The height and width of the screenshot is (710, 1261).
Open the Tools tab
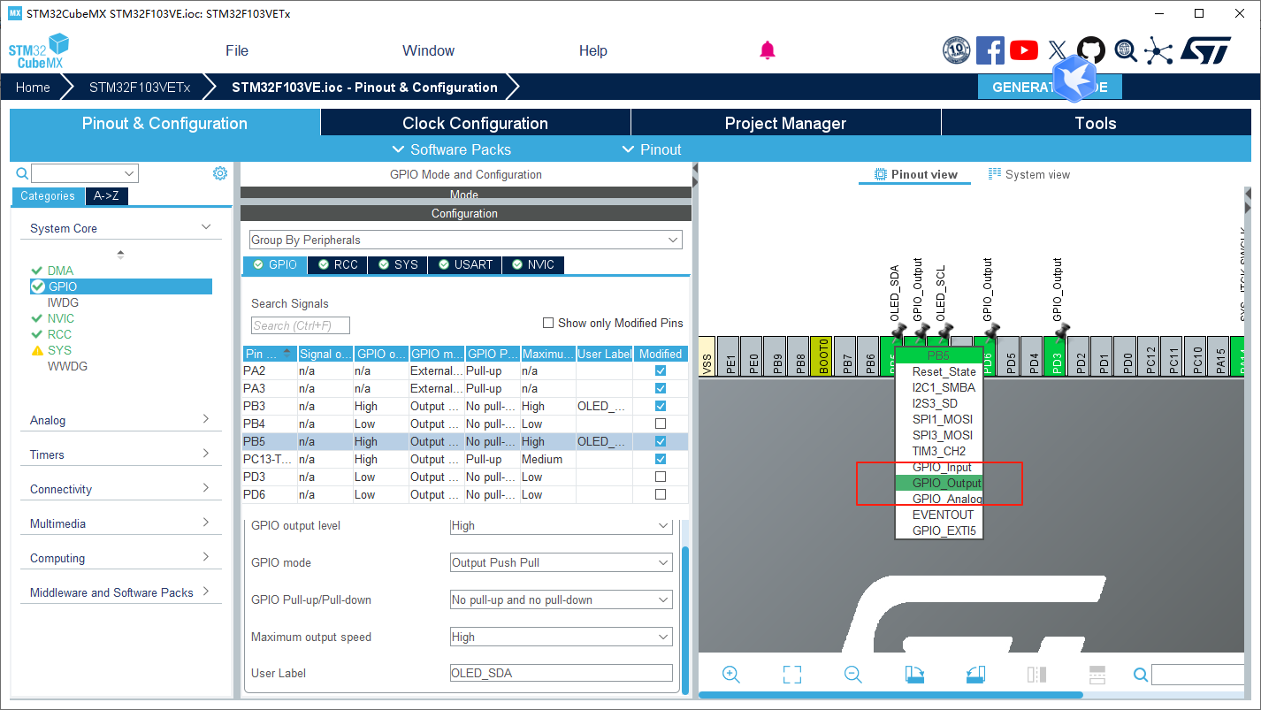pyautogui.click(x=1096, y=123)
